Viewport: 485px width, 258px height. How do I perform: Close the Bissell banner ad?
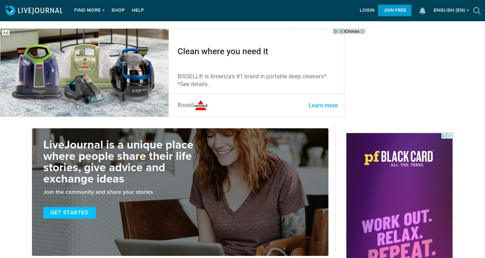coord(341,31)
